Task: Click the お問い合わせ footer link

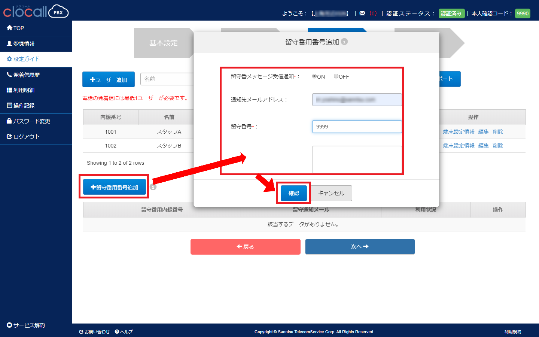Action: coord(95,332)
